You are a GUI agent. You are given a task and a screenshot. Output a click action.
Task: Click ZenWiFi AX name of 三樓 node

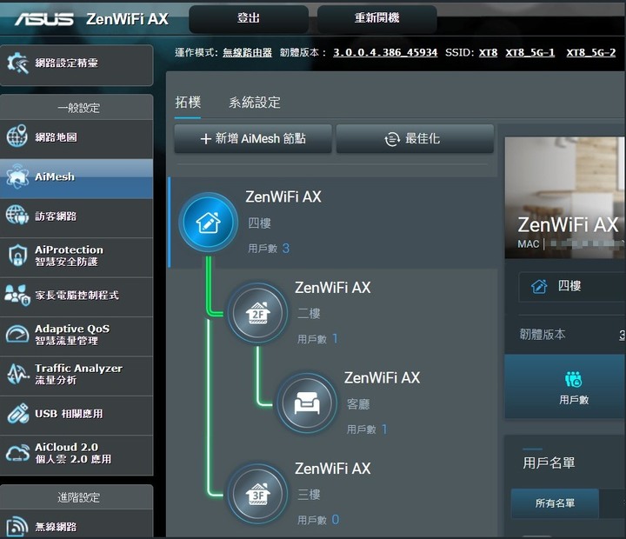tap(332, 469)
